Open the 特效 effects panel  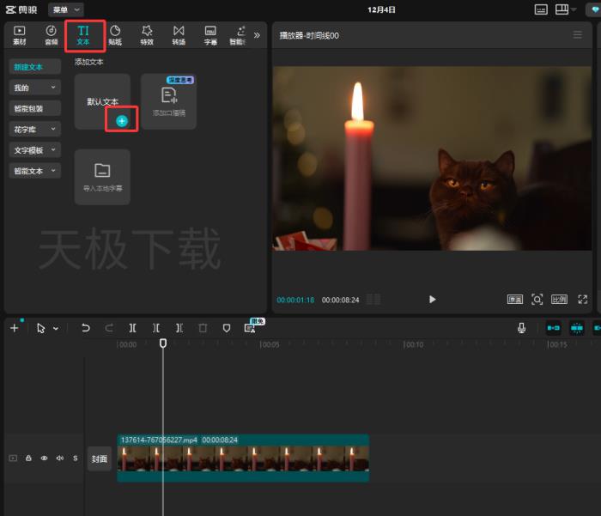click(147, 35)
